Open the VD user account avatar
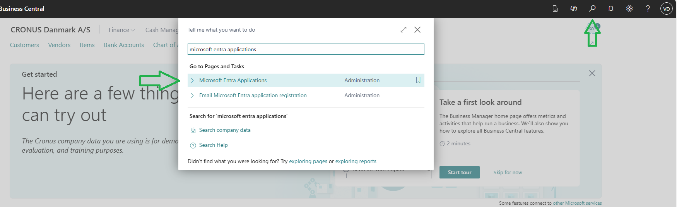The width and height of the screenshot is (677, 207). tap(667, 8)
